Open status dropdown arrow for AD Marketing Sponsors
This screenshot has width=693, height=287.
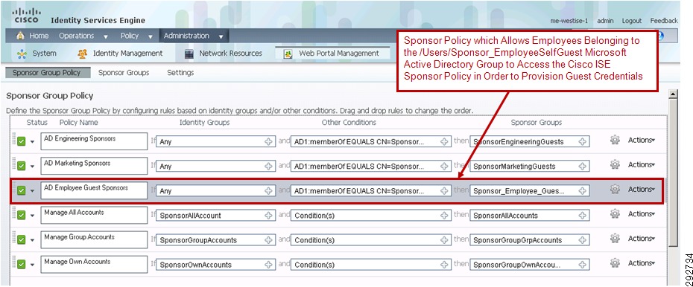tap(32, 167)
